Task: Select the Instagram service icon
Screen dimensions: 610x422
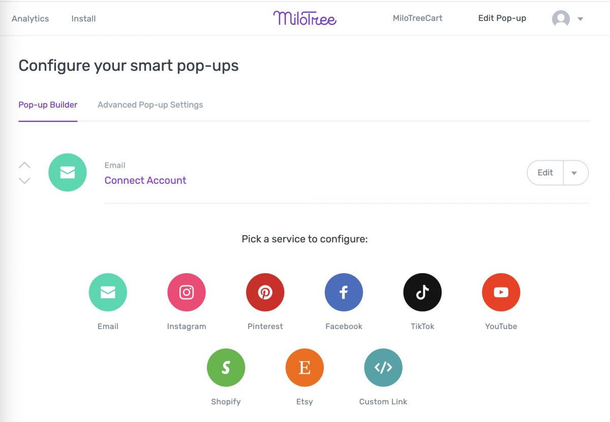Action: pos(187,293)
